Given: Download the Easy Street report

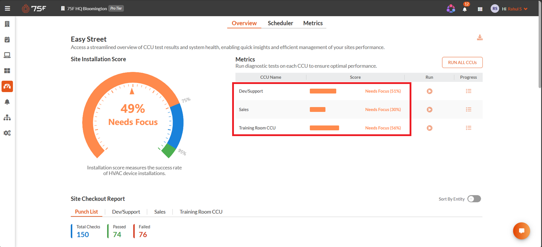Looking at the screenshot, I should tap(480, 38).
